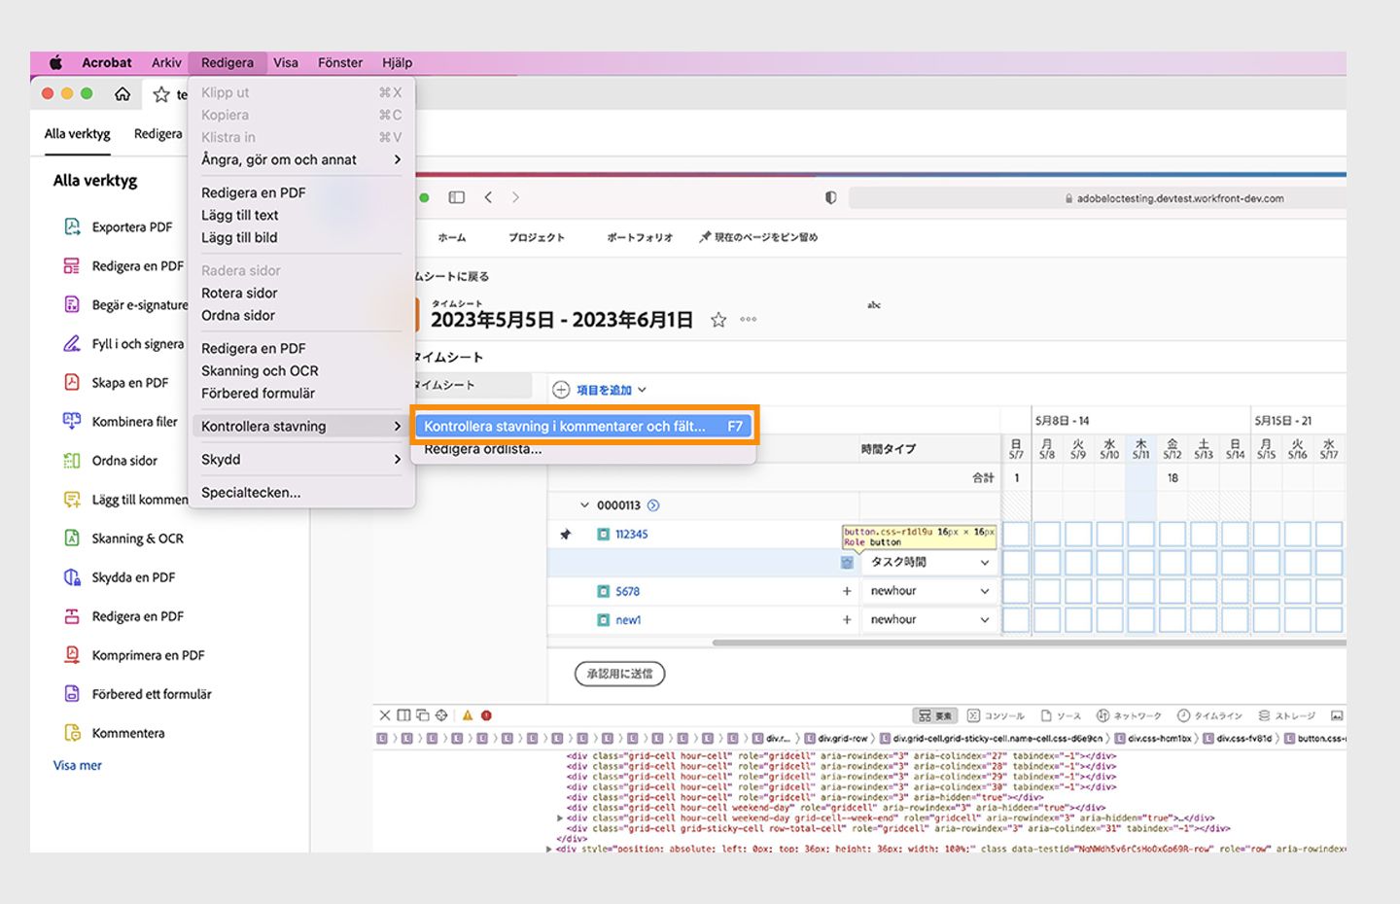Screen dimensions: 1400x904
Task: Open the newhour dropdown for task 5678
Action: (929, 591)
